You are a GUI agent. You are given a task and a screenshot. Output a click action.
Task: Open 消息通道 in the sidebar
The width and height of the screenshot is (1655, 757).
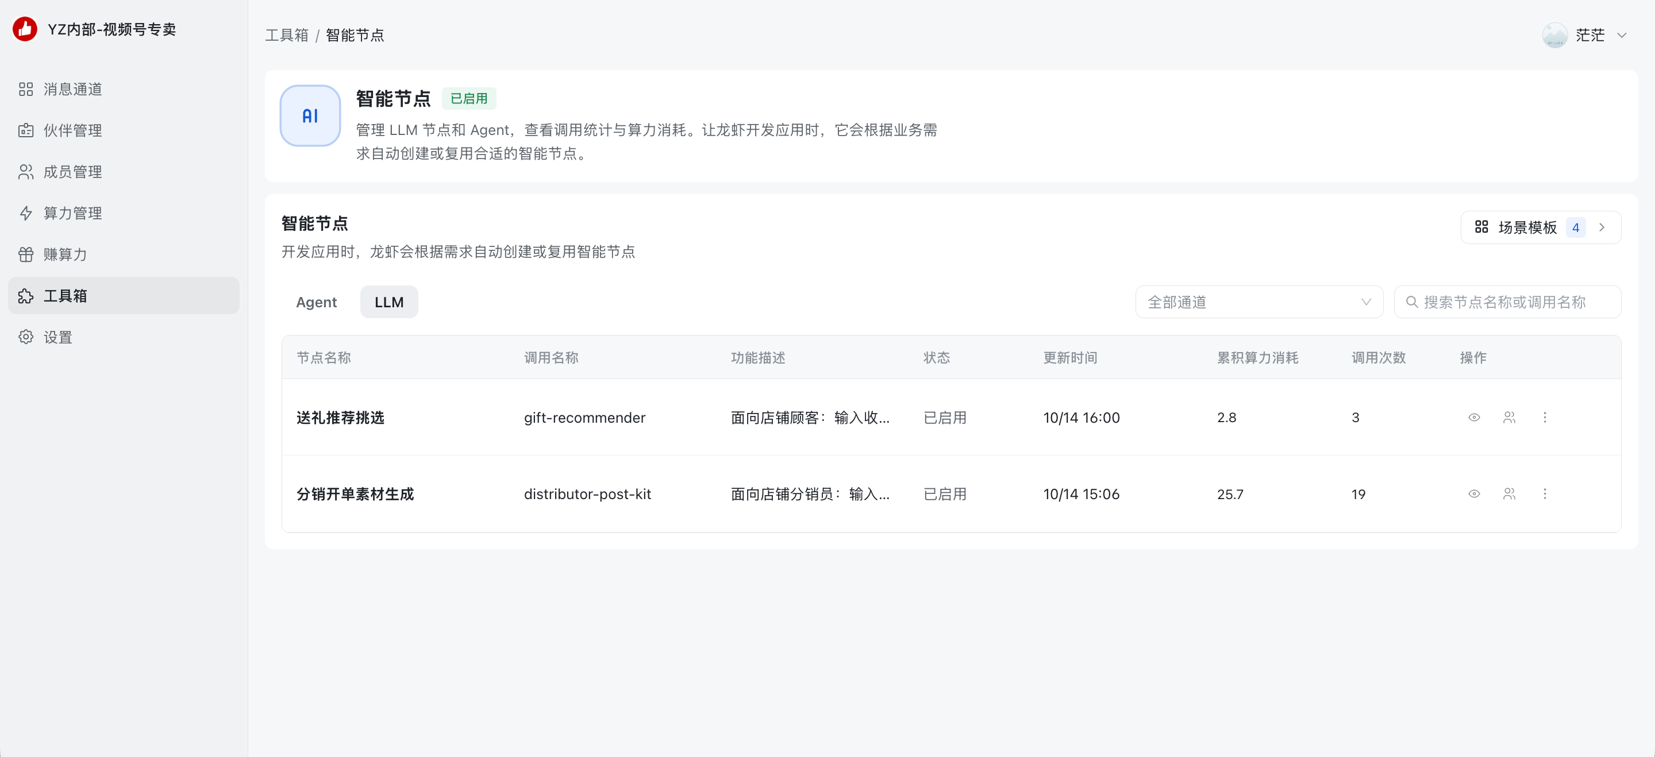[x=124, y=89]
